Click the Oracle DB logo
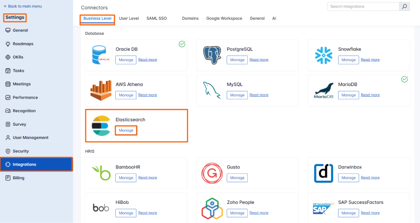 click(101, 55)
